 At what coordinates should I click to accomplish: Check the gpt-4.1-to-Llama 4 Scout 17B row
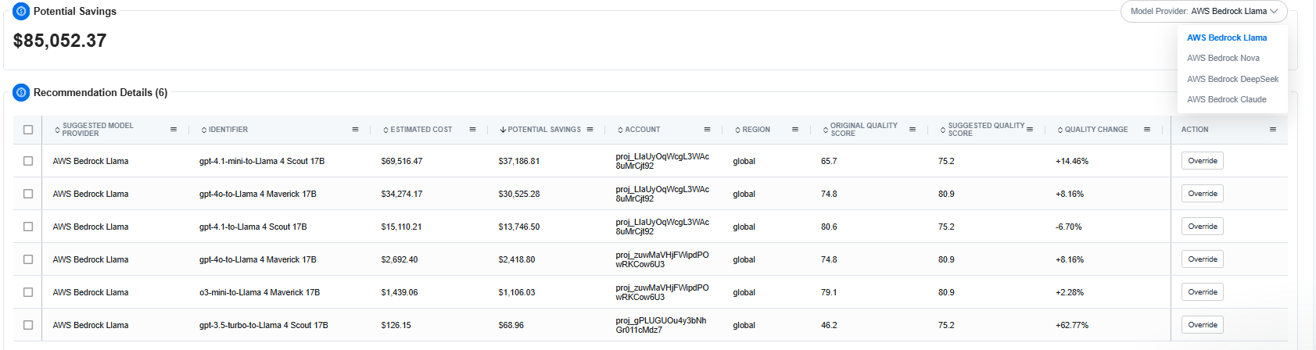click(28, 227)
